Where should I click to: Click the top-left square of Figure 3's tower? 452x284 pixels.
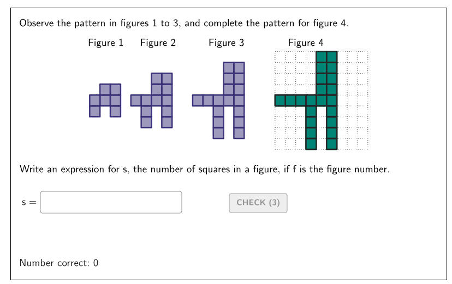pos(229,68)
